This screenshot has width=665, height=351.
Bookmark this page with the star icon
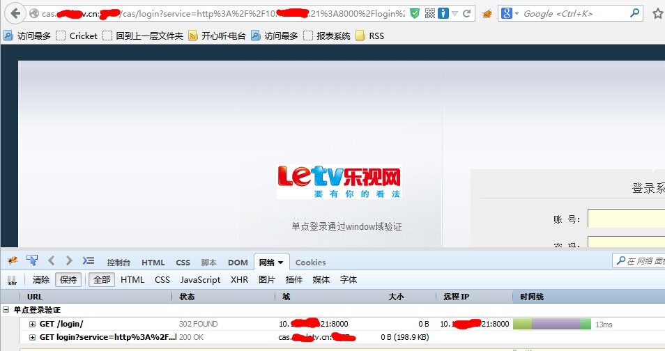658,13
